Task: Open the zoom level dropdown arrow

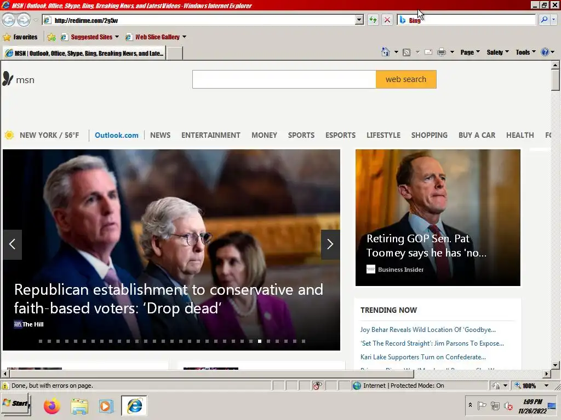Action: tap(546, 386)
